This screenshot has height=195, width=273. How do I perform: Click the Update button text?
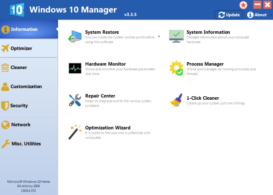(233, 15)
